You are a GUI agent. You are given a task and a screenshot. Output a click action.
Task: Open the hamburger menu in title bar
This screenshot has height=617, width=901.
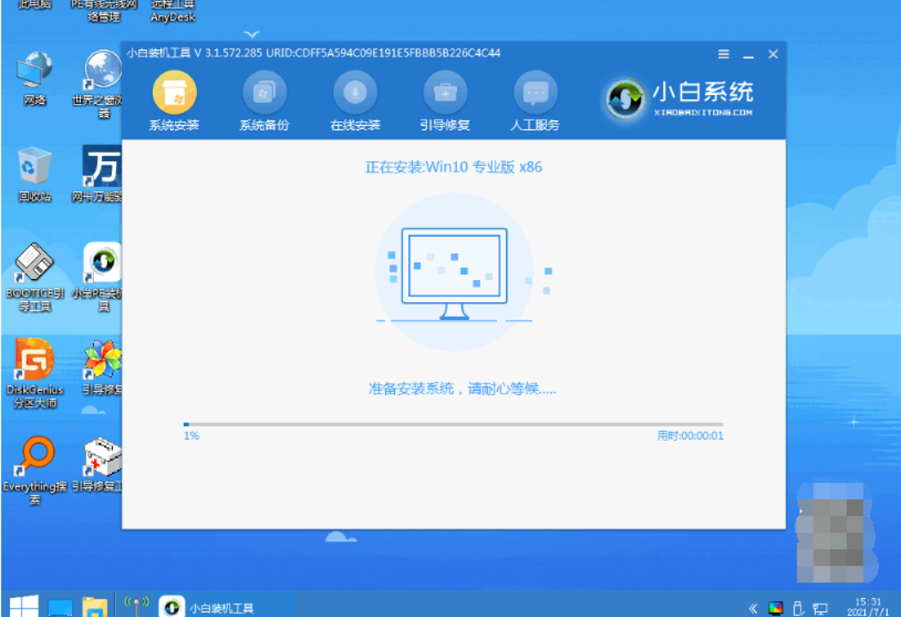point(723,54)
